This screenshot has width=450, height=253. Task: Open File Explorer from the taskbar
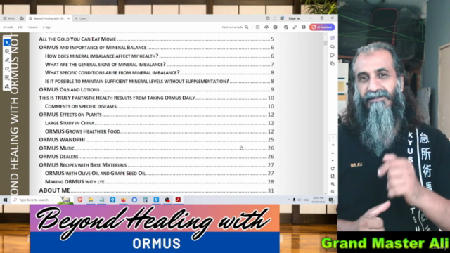91,200
